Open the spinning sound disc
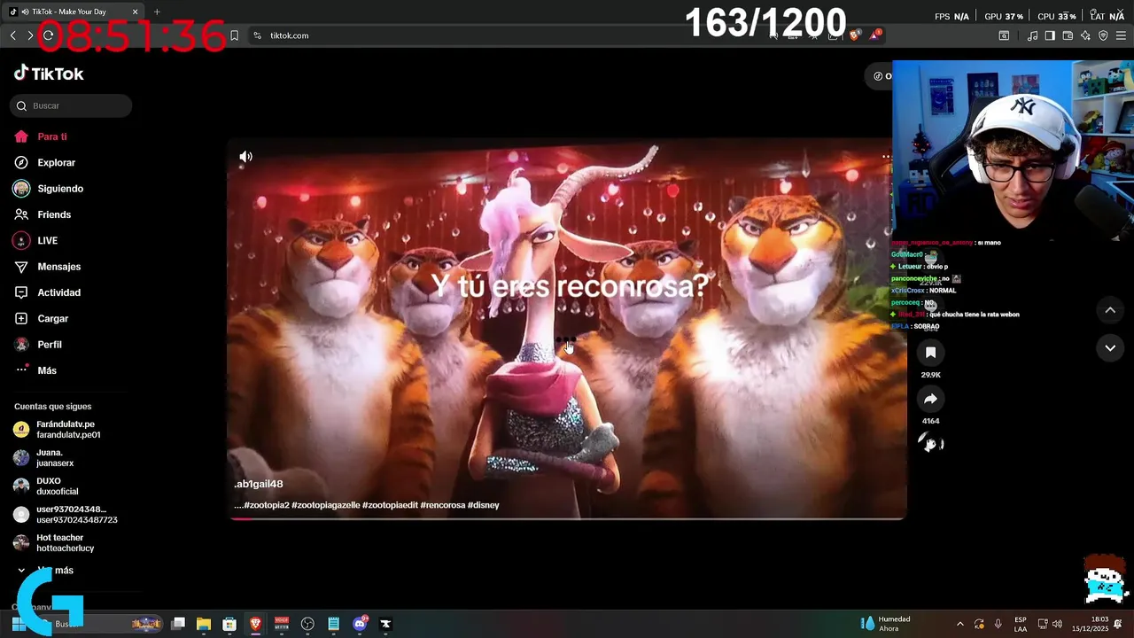Viewport: 1134px width, 638px height. coord(930,443)
